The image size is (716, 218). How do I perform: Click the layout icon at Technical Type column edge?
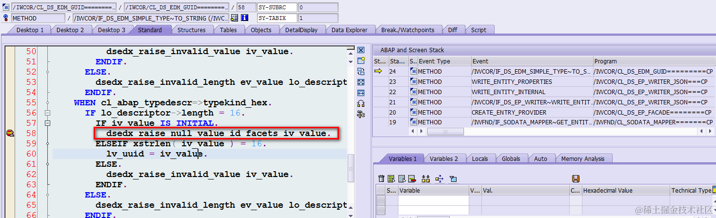point(714,190)
